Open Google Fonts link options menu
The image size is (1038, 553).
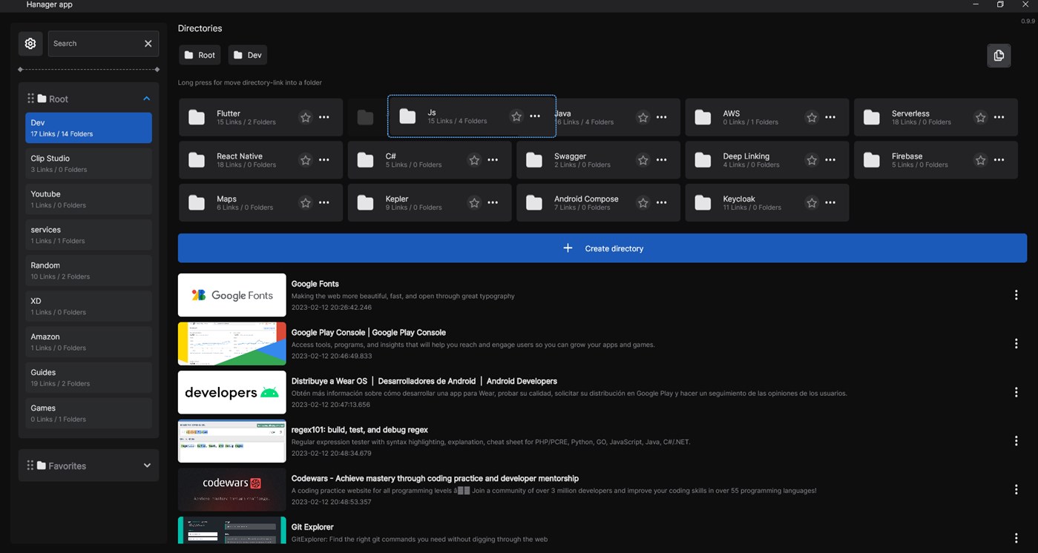click(1016, 295)
